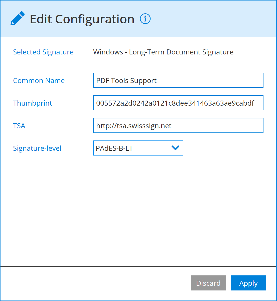This screenshot has height=301, width=277.
Task: Click the chevron icon on the Signature-level dropdown
Action: pyautogui.click(x=175, y=148)
